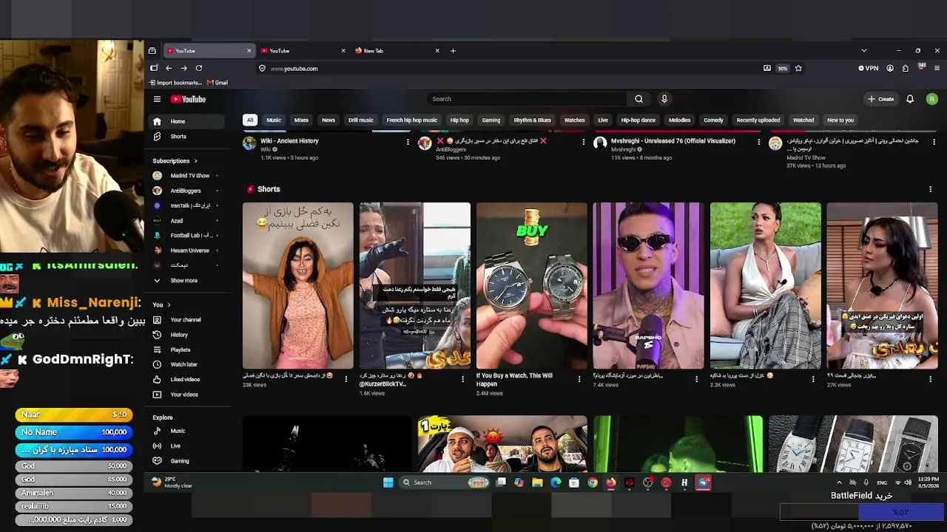Open the browser extensions puzzle icon
Screen dimensions: 947x532
[906, 68]
